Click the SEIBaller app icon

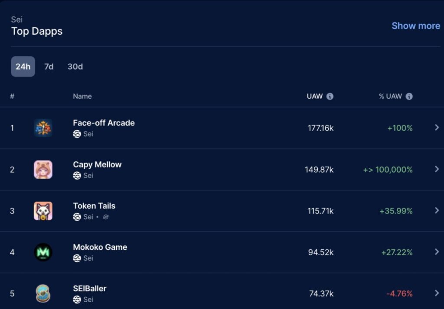[x=43, y=293]
